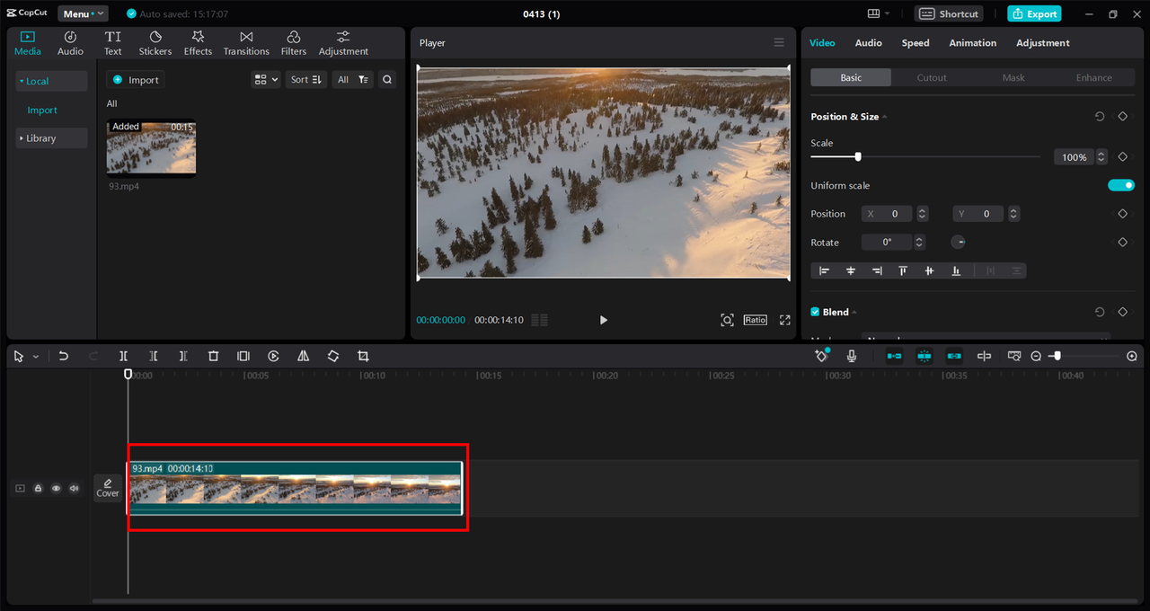The height and width of the screenshot is (611, 1150).
Task: Click the Mirror flip icon in the timeline toolbar
Action: click(x=304, y=356)
